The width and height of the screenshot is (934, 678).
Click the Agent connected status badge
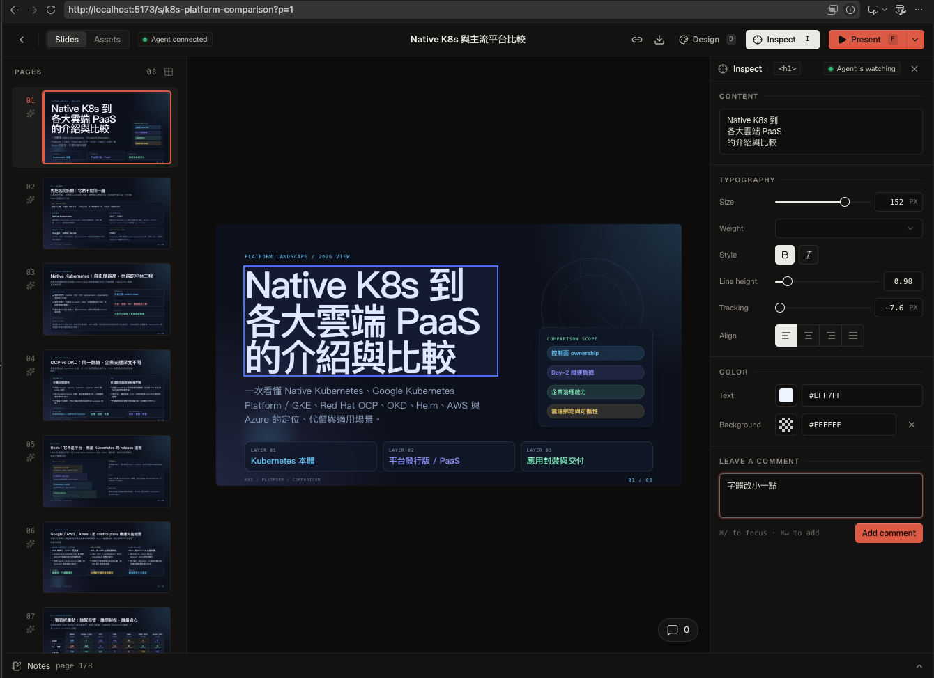175,40
